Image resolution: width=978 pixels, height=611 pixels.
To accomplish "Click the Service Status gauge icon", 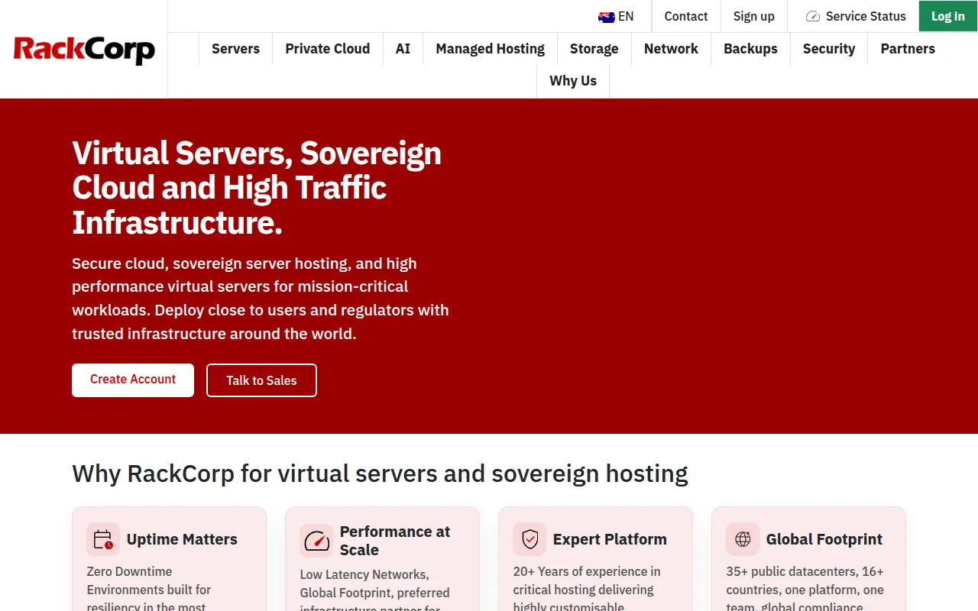I will click(x=813, y=16).
